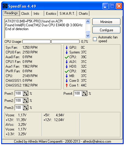The image size is (126, 145).
Task: Click the CHASSIS2 1962 RPM reading
Action: click(22, 85)
